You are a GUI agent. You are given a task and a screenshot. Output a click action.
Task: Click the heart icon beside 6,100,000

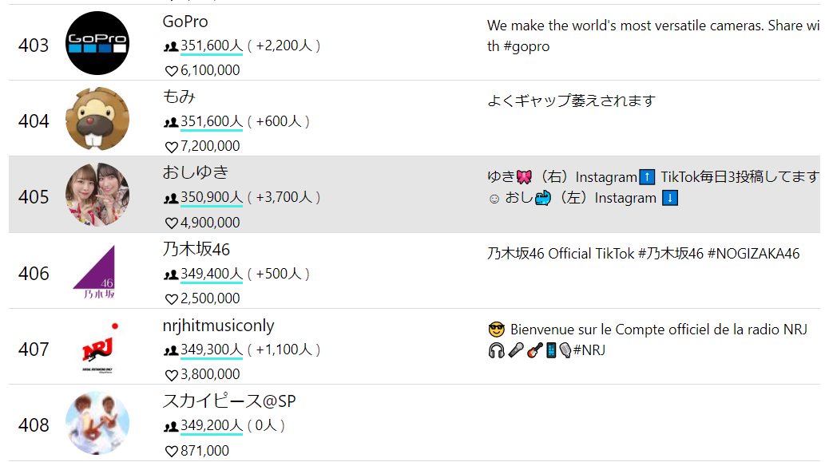[x=172, y=70]
